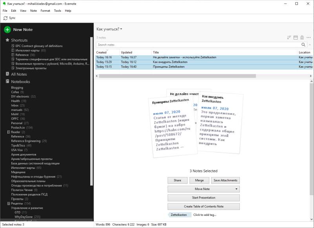Click Create Table of Contents Note button

tap(203, 206)
